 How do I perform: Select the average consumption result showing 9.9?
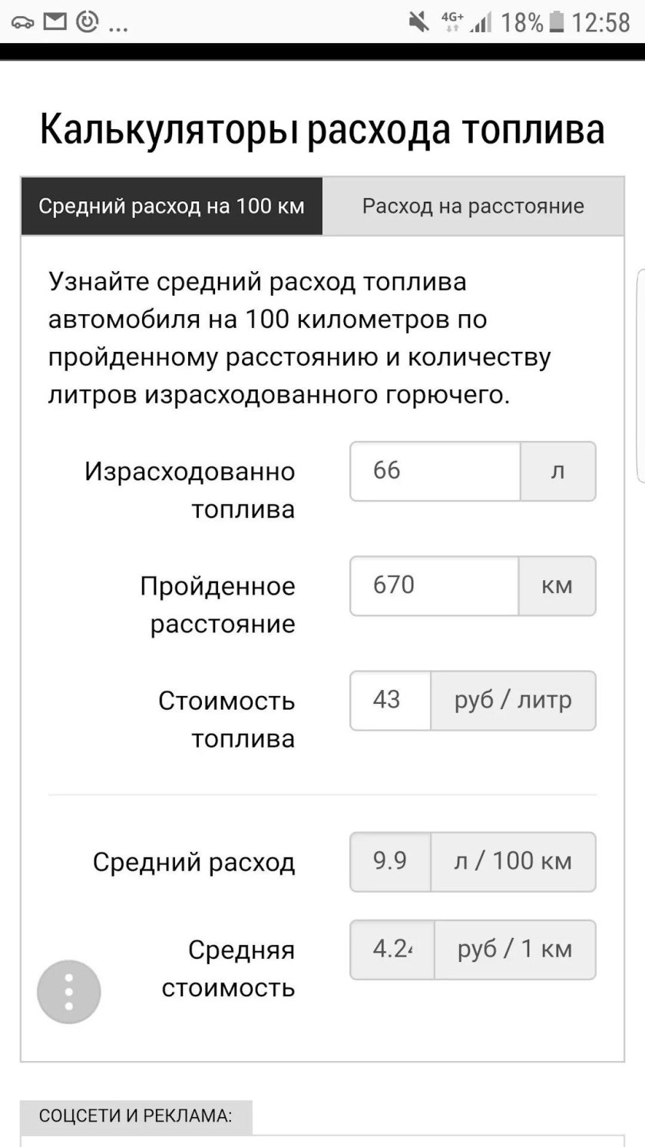pyautogui.click(x=389, y=861)
